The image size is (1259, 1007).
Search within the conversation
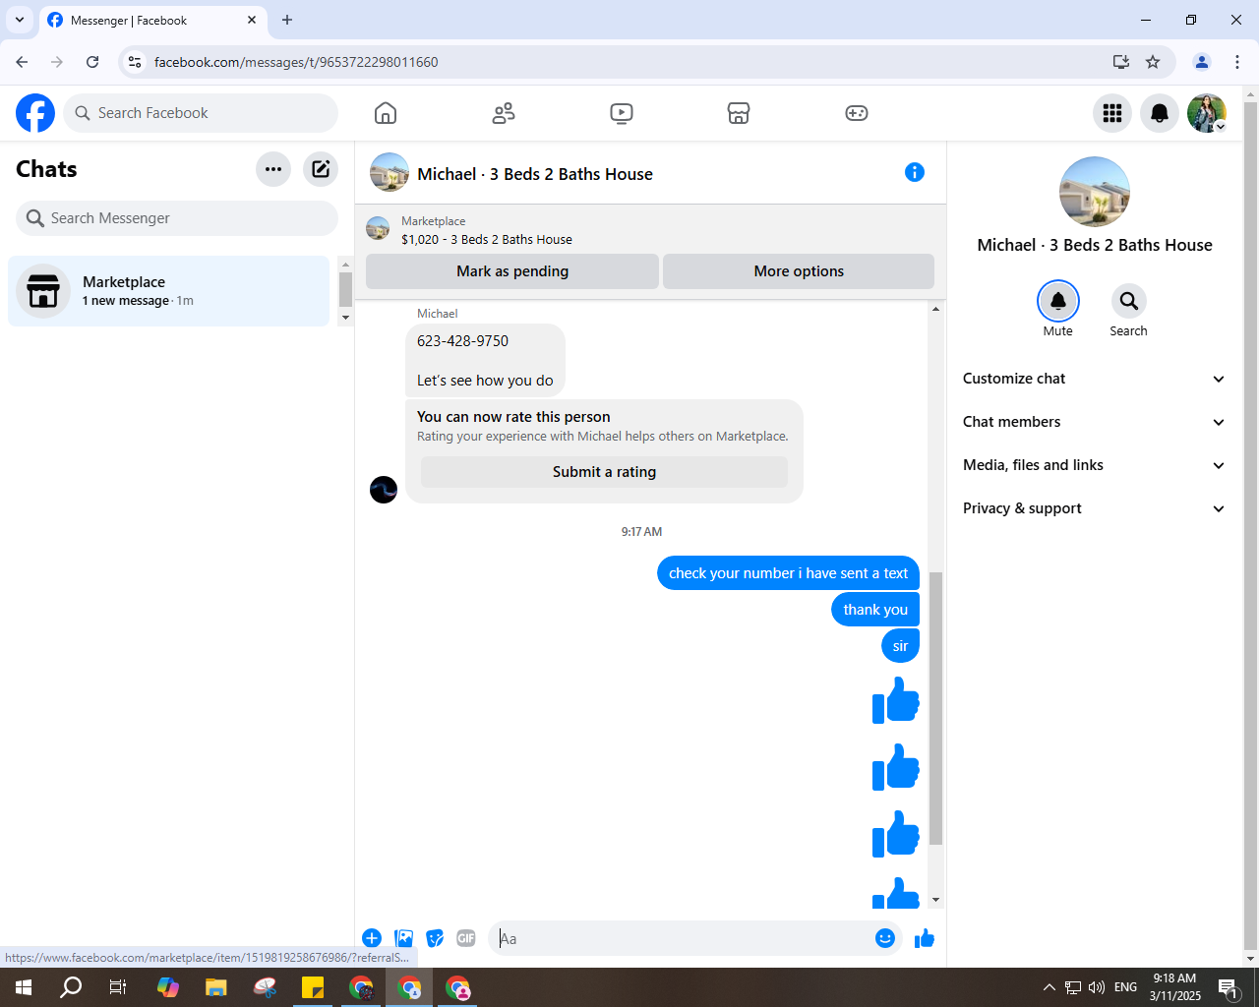tap(1129, 301)
